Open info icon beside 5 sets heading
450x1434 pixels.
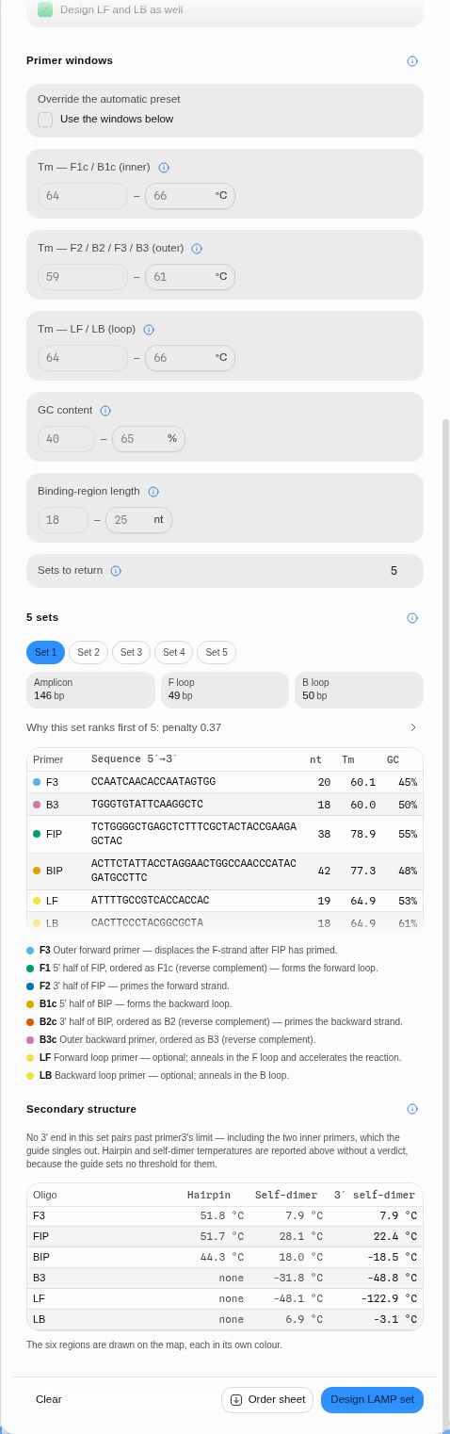(x=411, y=618)
